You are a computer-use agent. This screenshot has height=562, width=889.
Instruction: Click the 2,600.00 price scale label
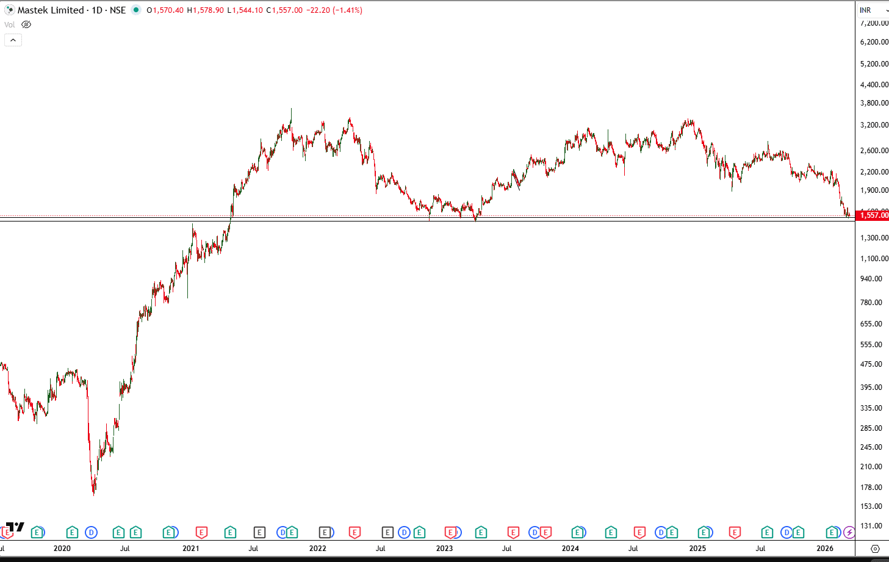tap(874, 150)
